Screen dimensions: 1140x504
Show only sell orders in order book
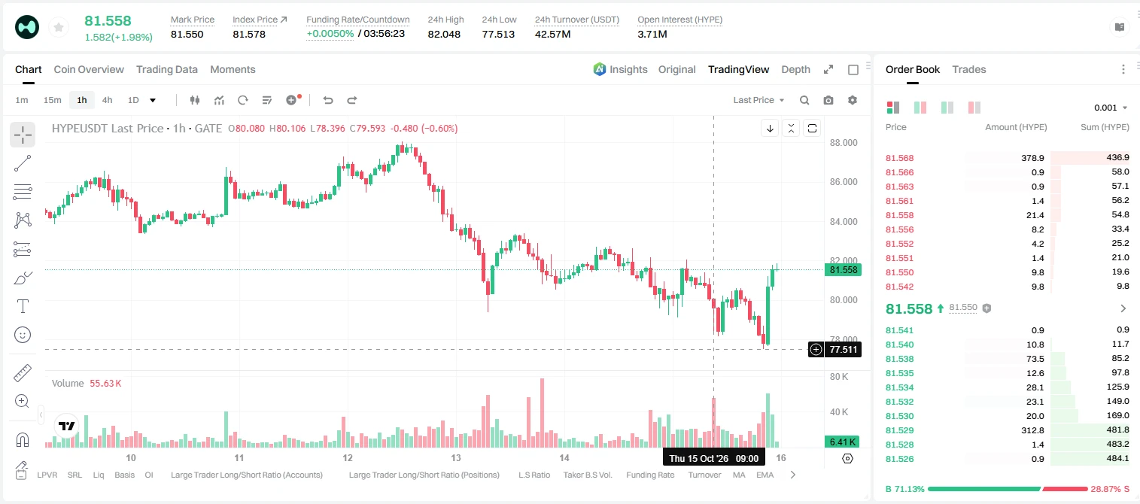pyautogui.click(x=974, y=108)
